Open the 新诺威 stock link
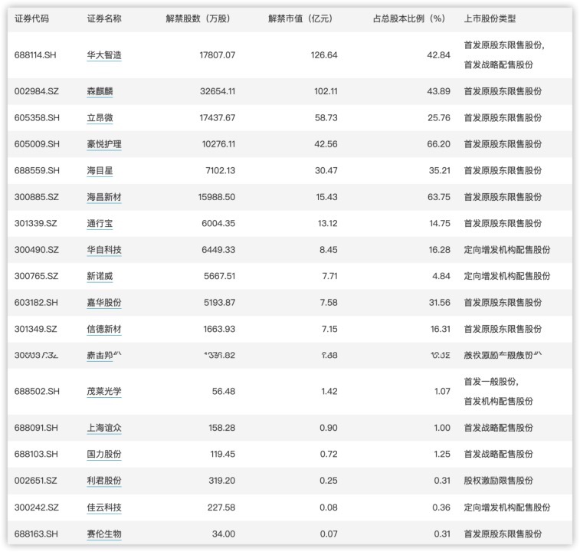Image resolution: width=580 pixels, height=552 pixels. 100,276
